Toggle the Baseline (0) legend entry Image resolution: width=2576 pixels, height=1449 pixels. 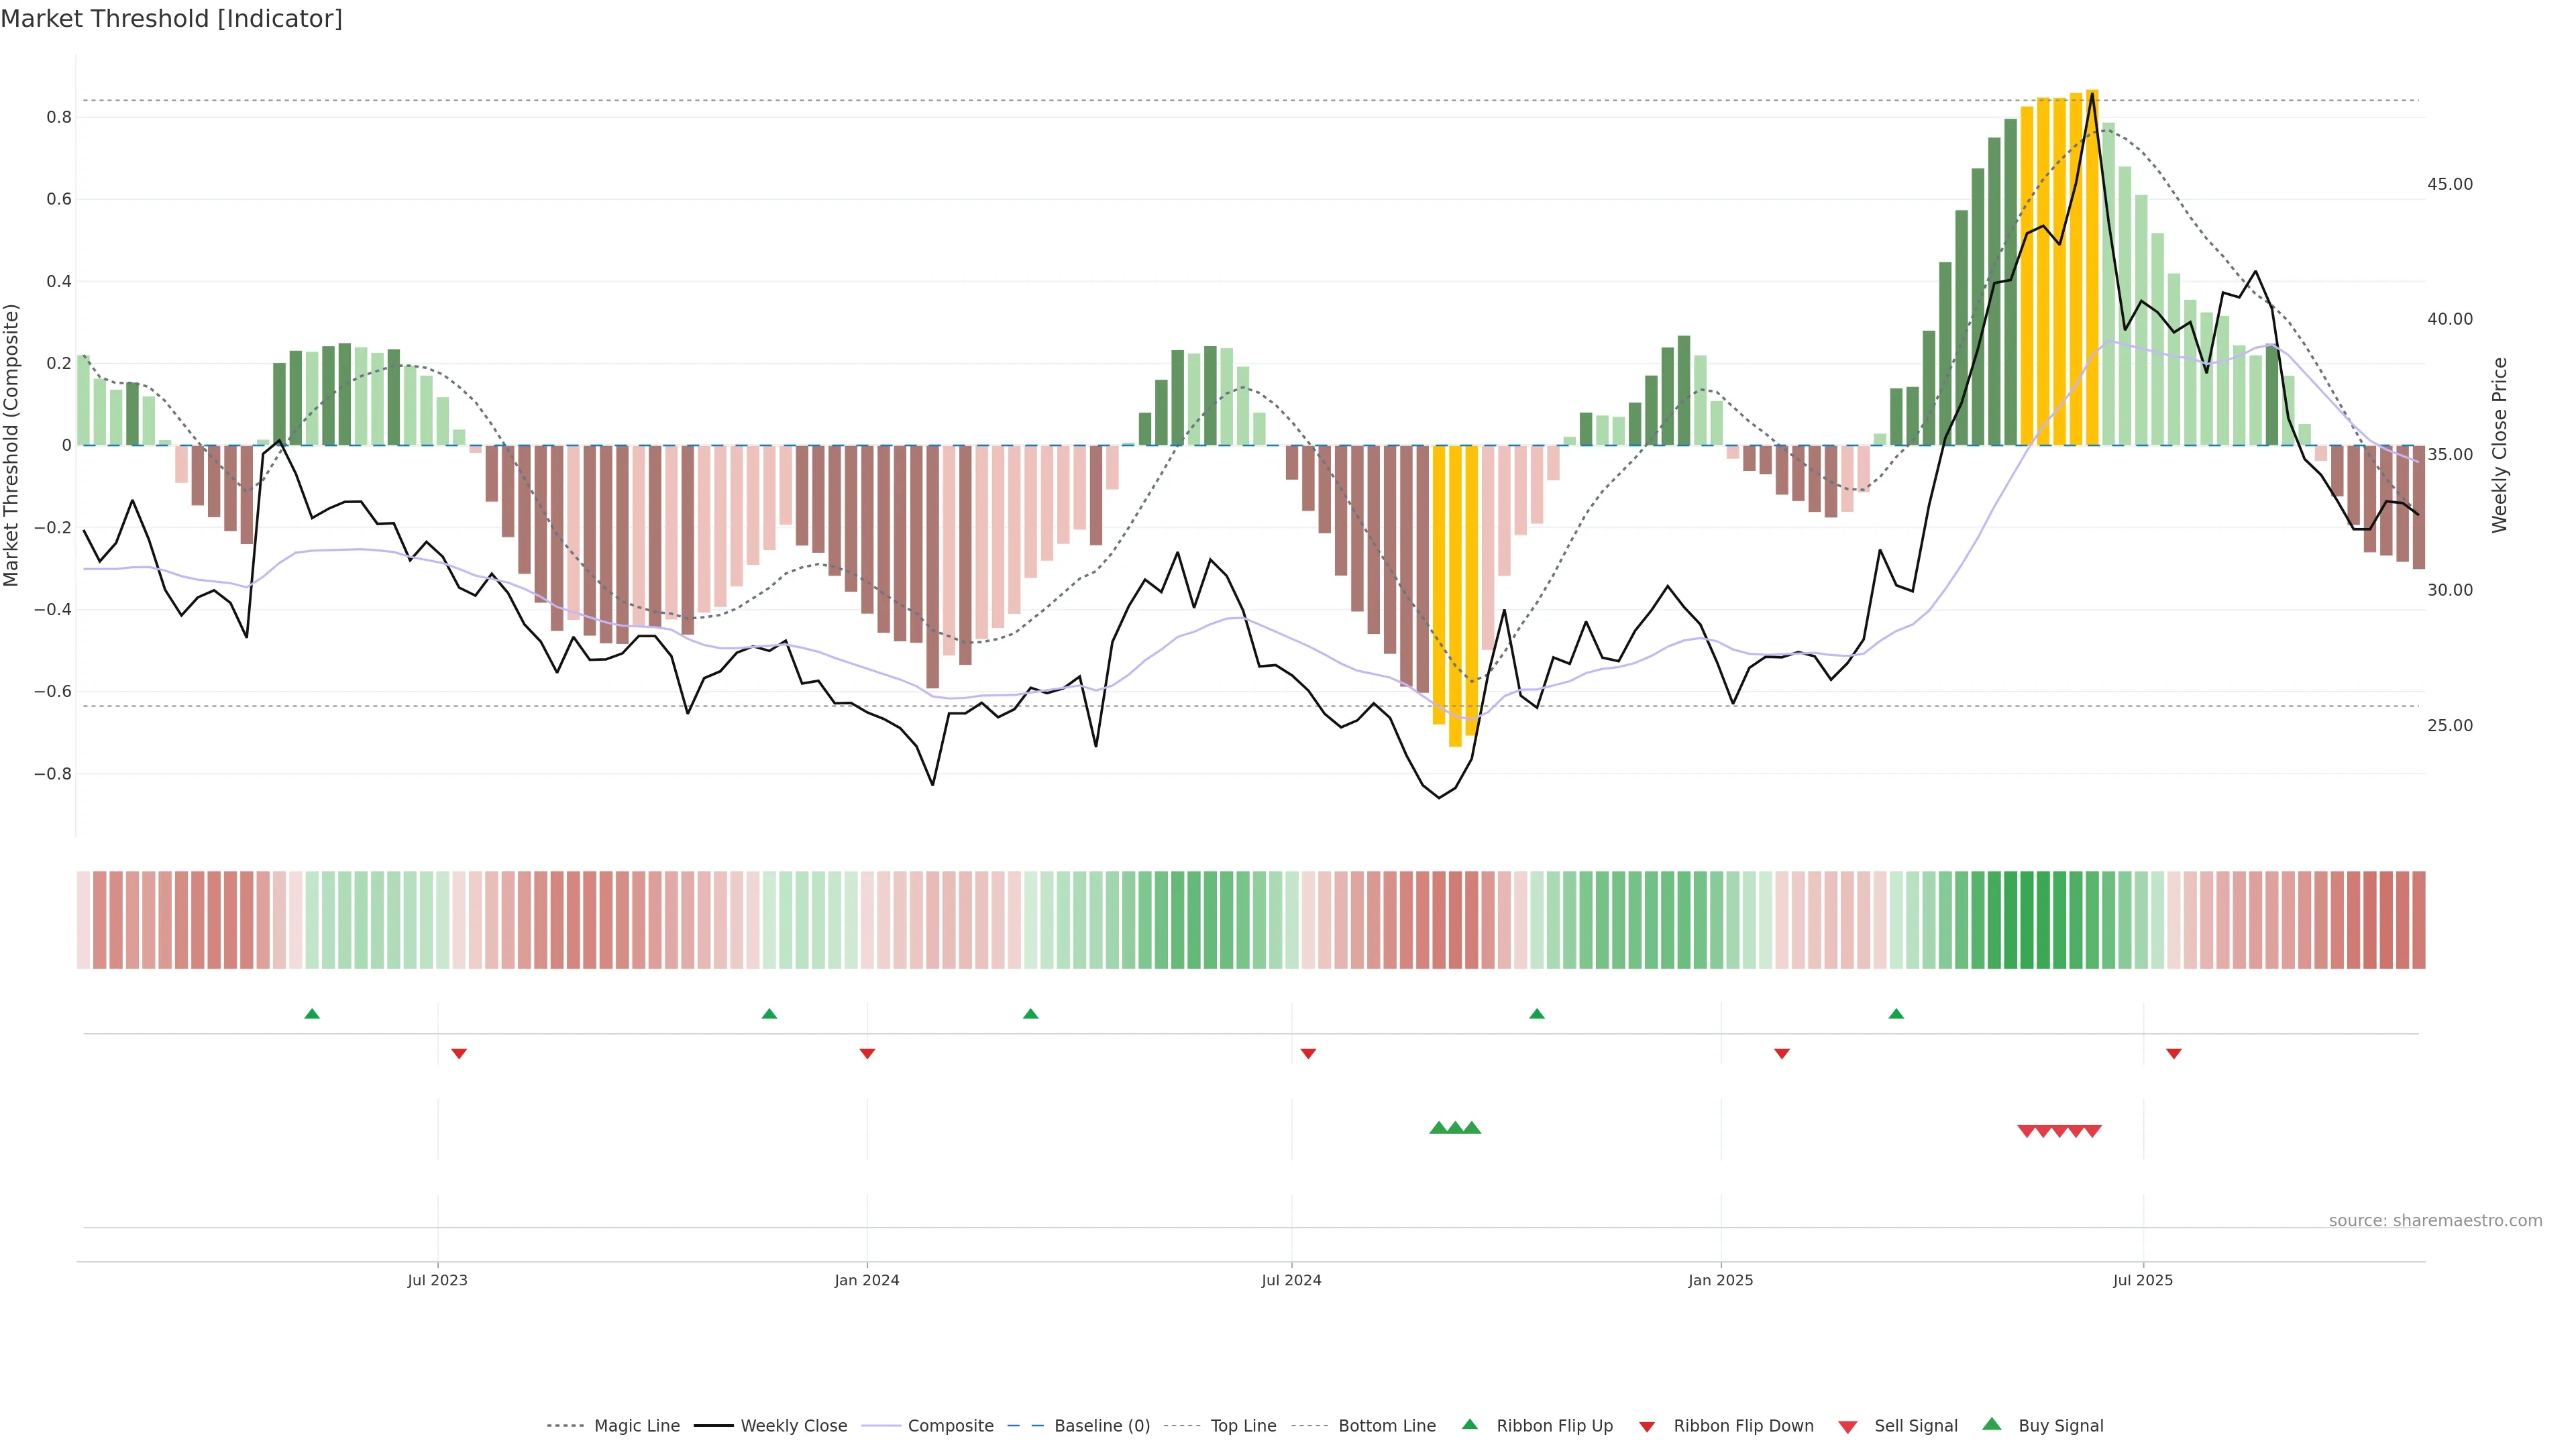[1101, 1426]
